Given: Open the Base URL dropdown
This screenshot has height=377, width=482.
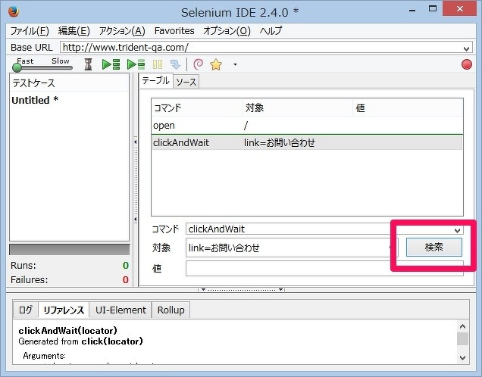Looking at the screenshot, I should pos(466,48).
